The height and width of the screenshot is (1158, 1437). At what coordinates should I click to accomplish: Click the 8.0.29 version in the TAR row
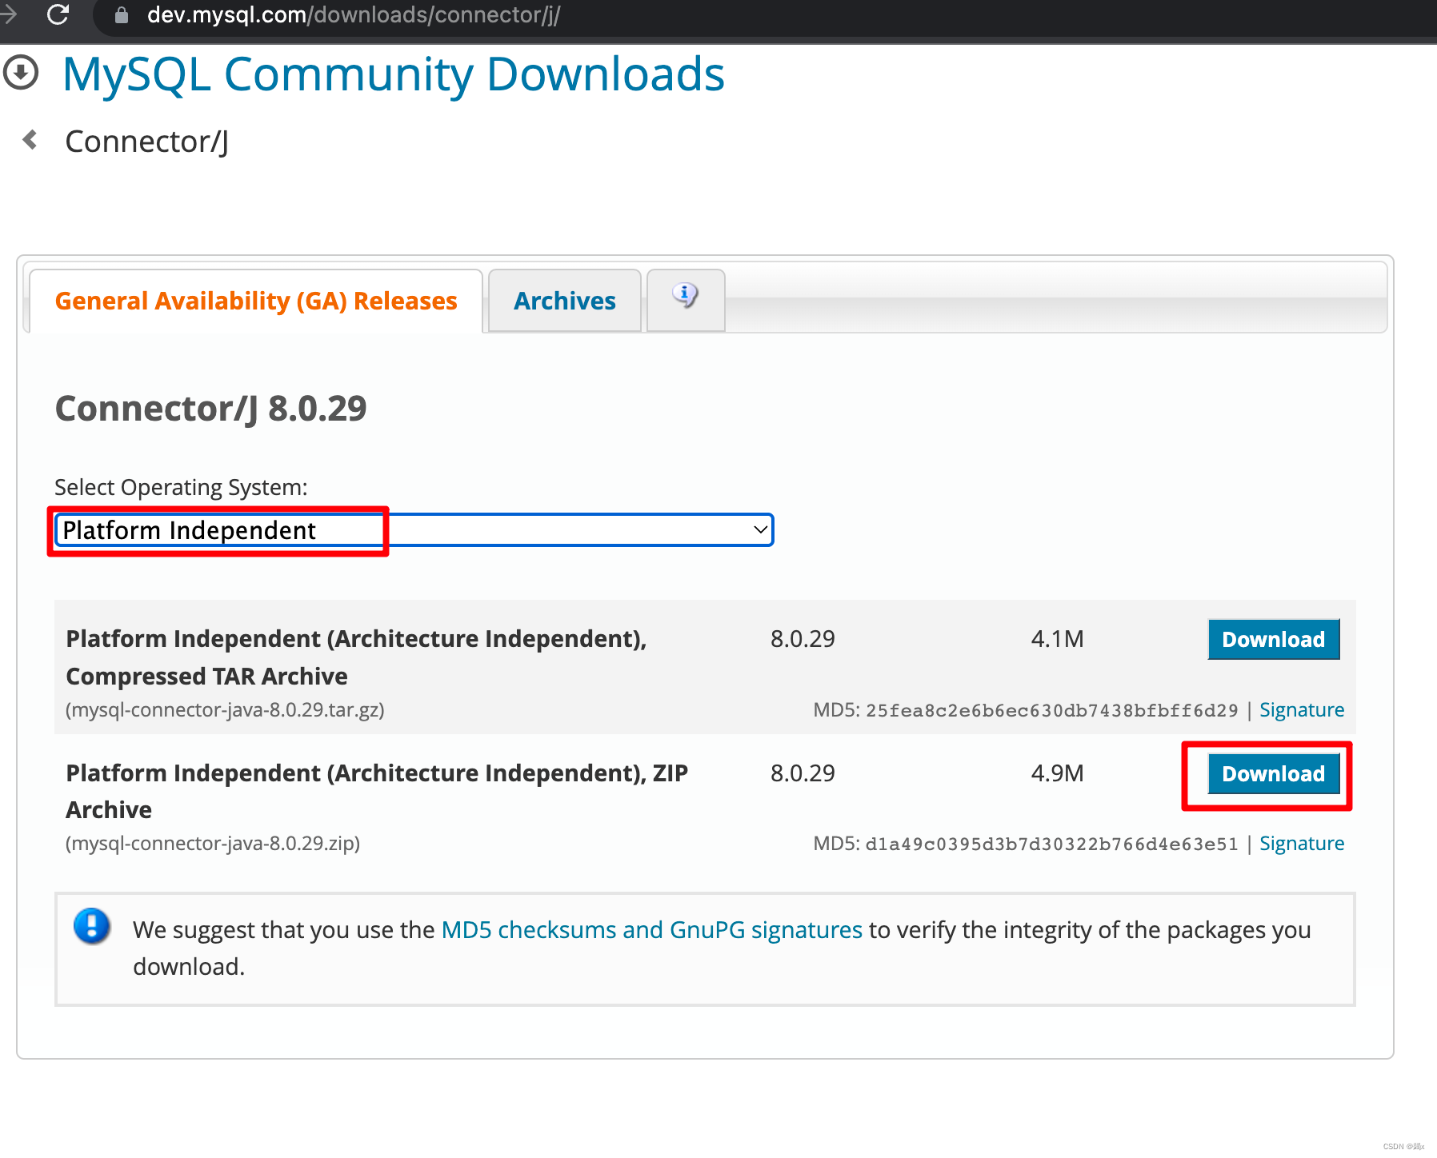pos(803,639)
